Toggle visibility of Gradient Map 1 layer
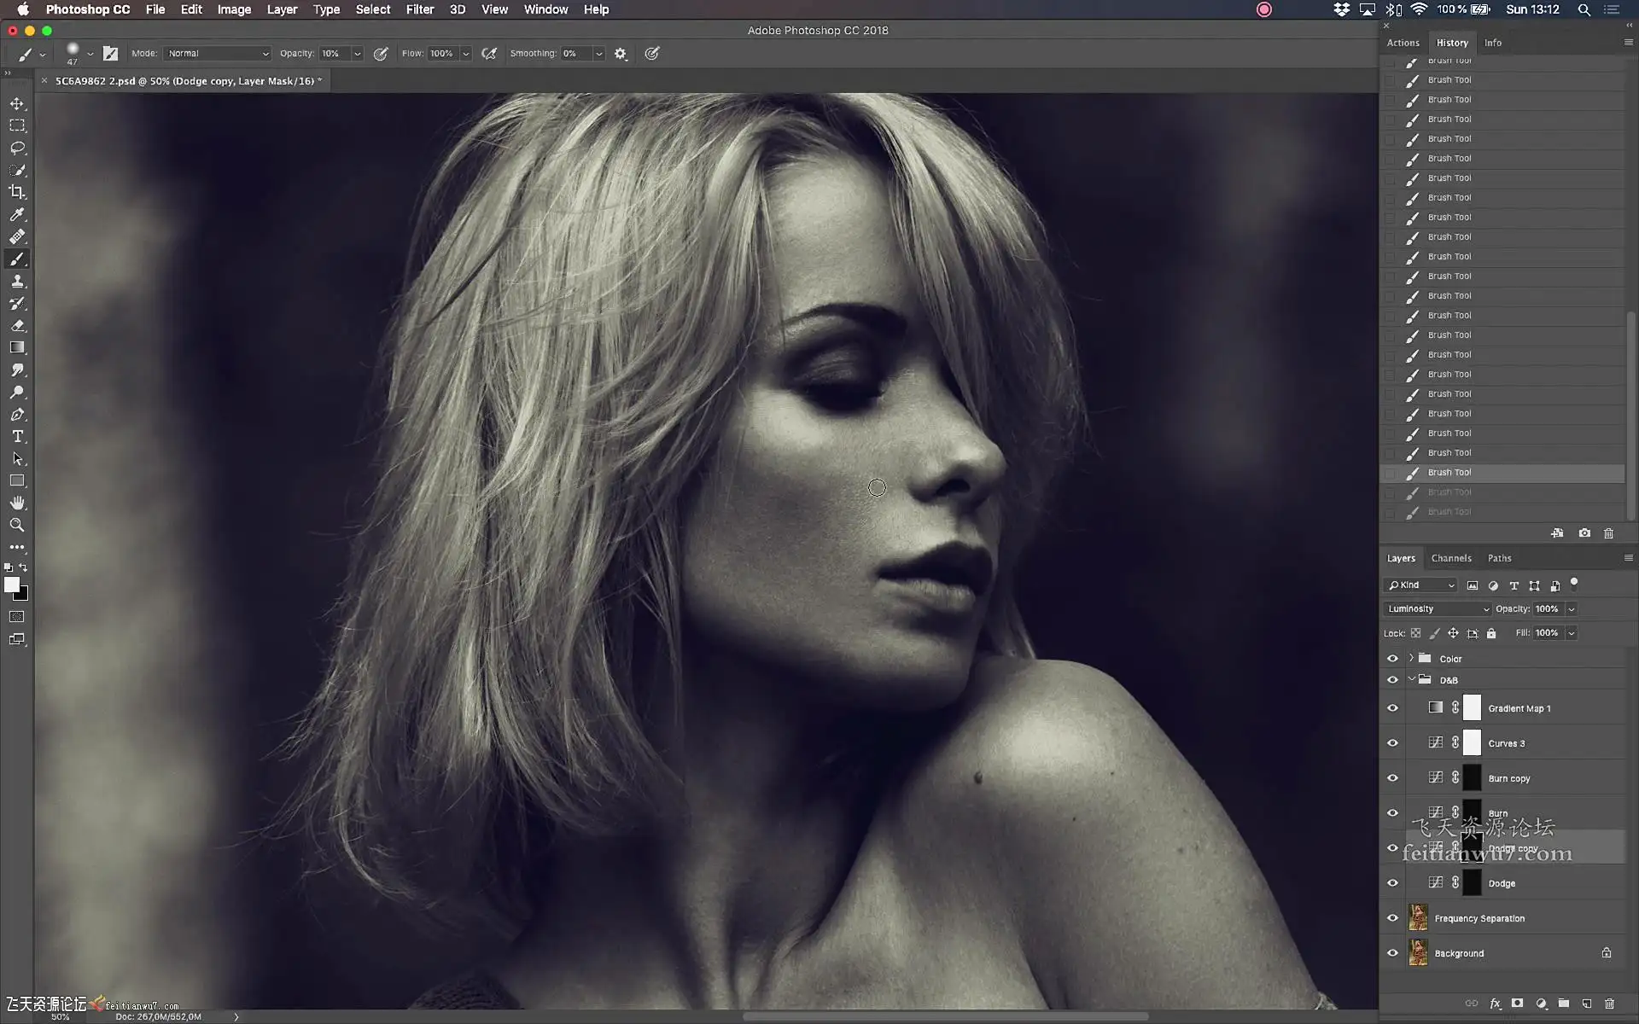This screenshot has width=1639, height=1024. (x=1392, y=708)
